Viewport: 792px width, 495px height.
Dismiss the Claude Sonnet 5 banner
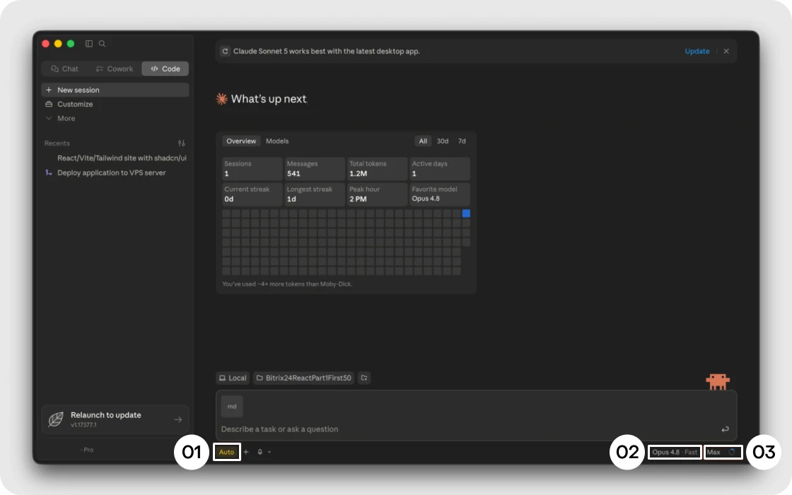[726, 51]
